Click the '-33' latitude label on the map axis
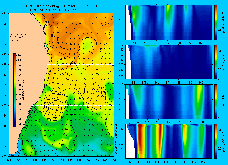 [x=4, y=105]
